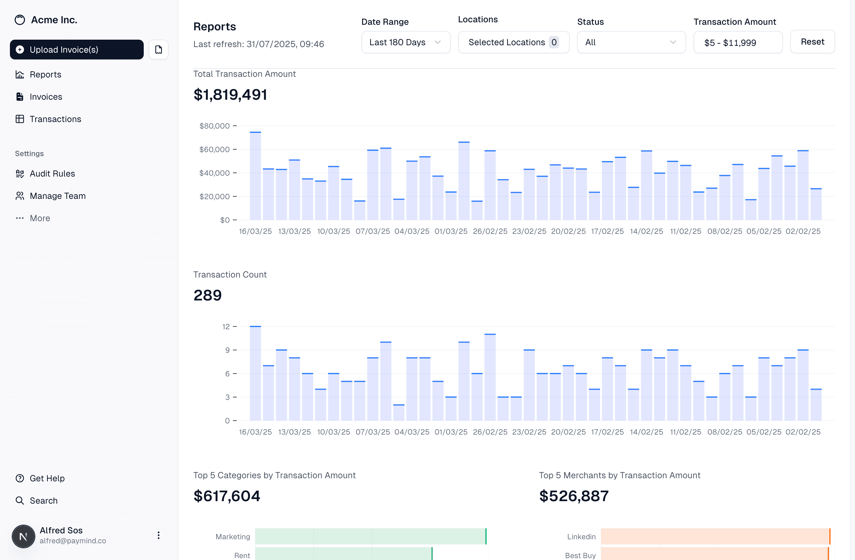
Task: Click the Audit Rules icon
Action: click(20, 173)
